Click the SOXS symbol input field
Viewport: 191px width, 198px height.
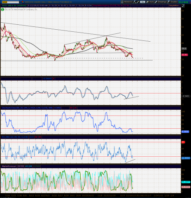(x=10, y=2)
